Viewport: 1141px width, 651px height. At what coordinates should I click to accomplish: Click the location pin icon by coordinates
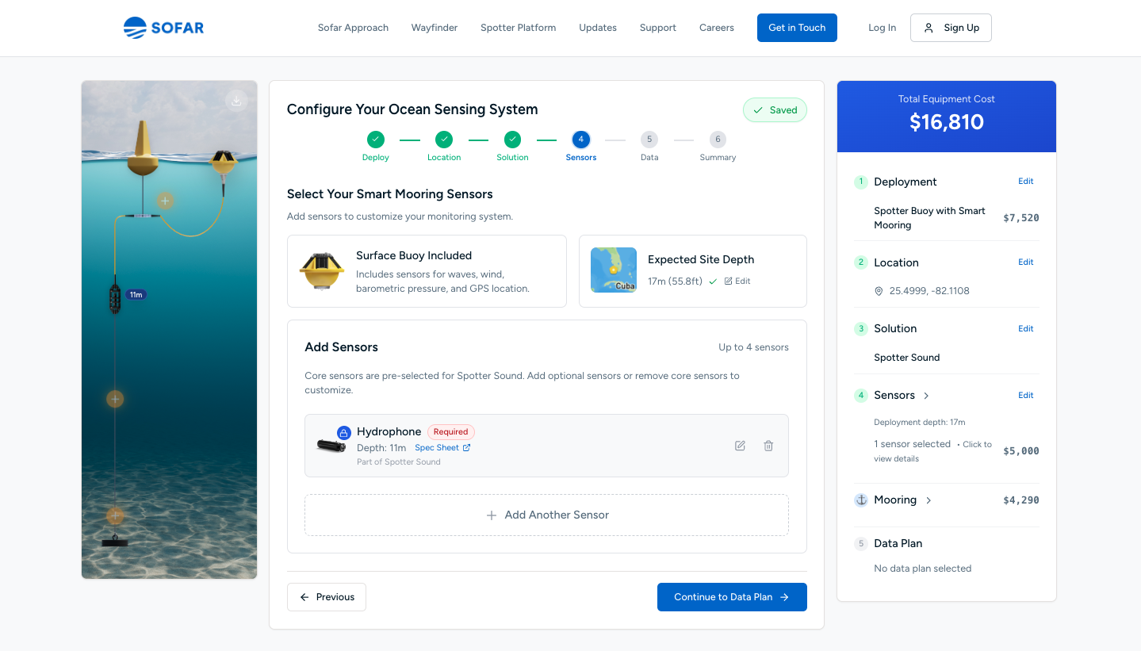point(879,291)
